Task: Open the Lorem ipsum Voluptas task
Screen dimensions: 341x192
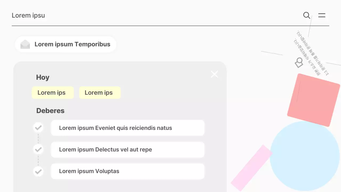Action: click(x=127, y=171)
